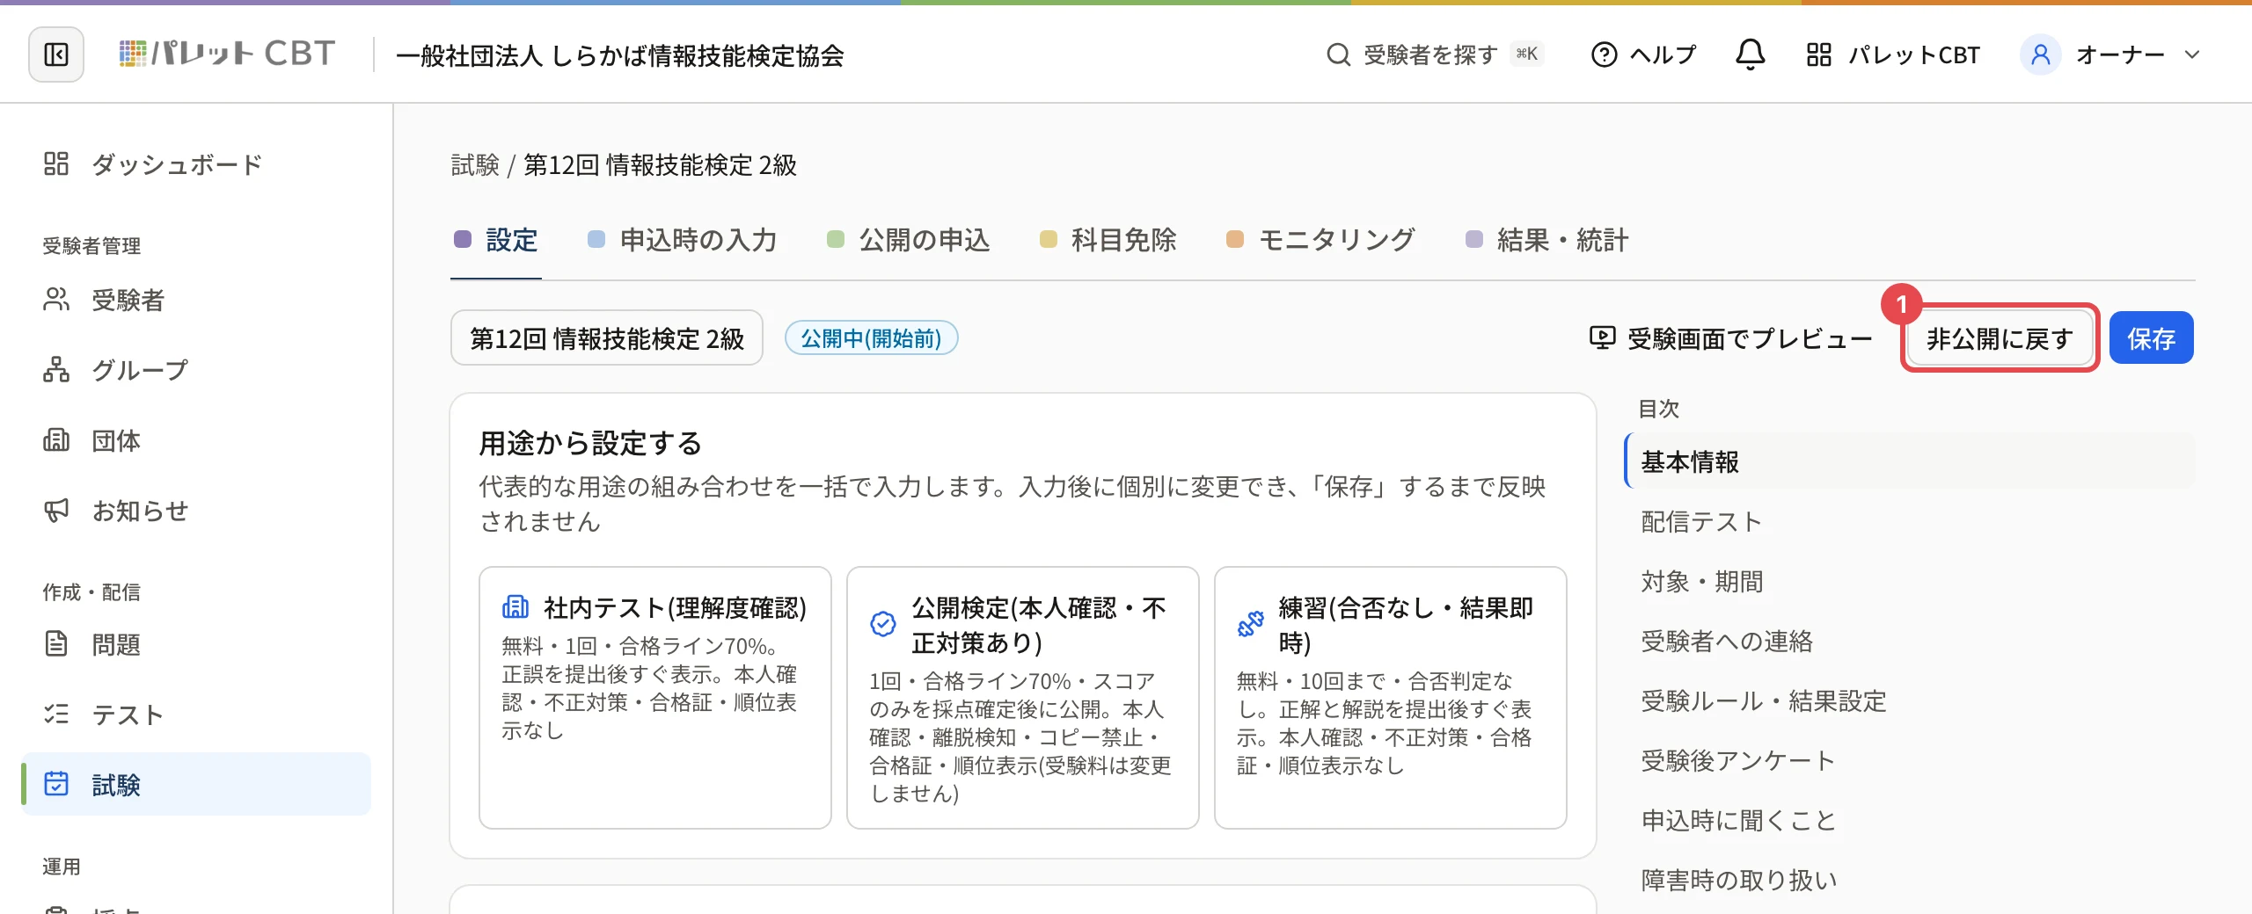Open ダッシュボード in the sidebar
The image size is (2252, 914).
pyautogui.click(x=196, y=164)
